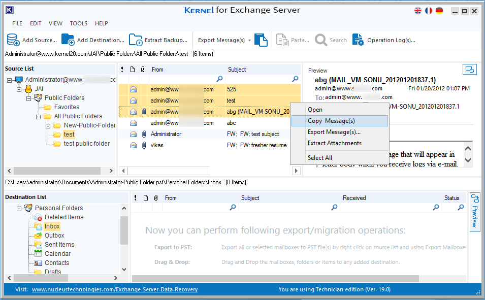Click destination From column search magnifier
The image size is (485, 300).
tap(233, 207)
